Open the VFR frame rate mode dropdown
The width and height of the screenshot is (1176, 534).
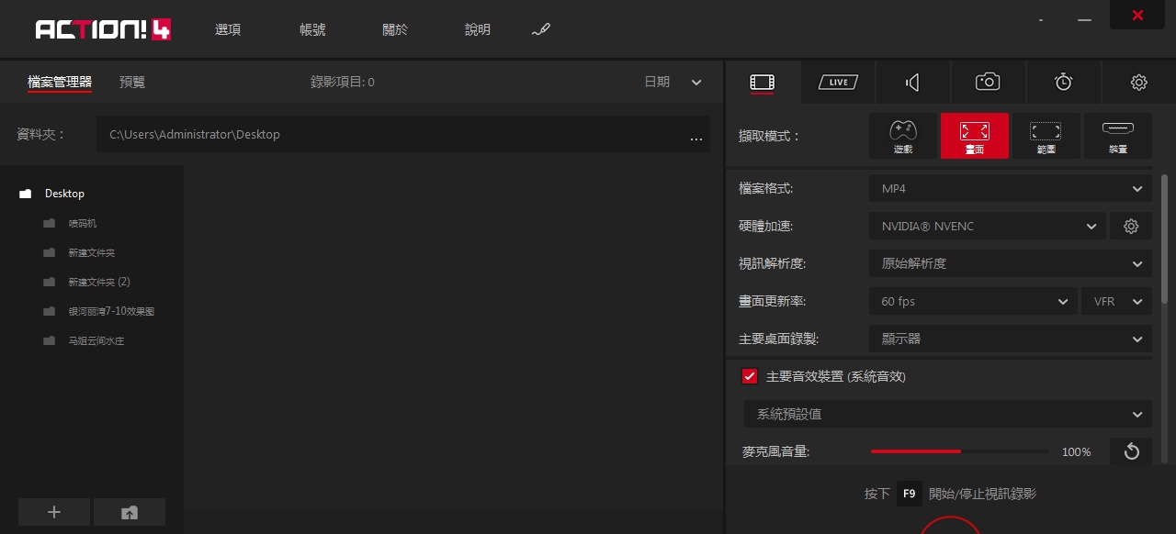coord(1116,301)
